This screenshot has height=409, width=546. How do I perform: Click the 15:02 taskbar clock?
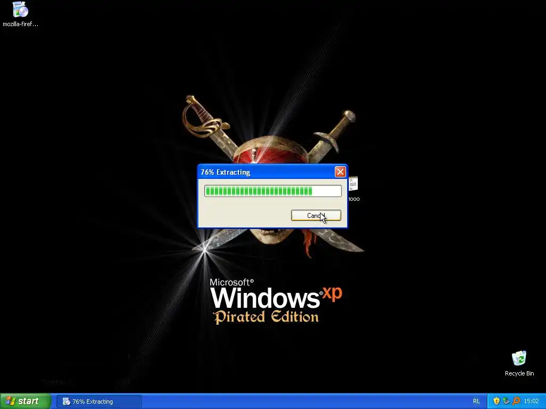click(532, 401)
